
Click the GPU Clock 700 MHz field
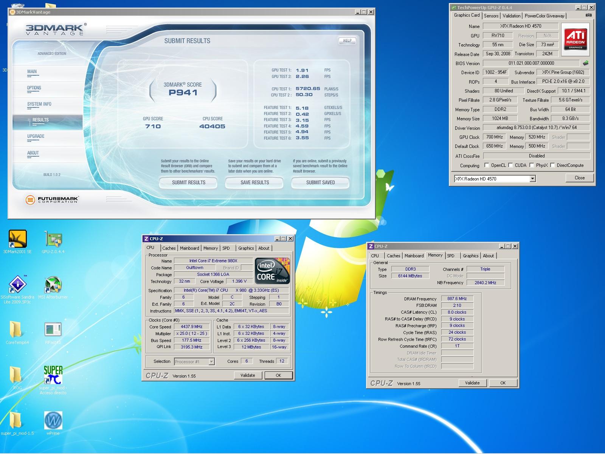click(x=494, y=137)
